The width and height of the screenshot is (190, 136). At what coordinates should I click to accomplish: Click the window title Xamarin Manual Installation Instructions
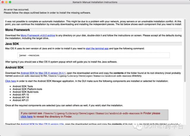pos(95,2)
